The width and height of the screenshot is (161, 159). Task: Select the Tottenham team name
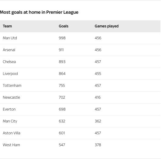(12, 86)
